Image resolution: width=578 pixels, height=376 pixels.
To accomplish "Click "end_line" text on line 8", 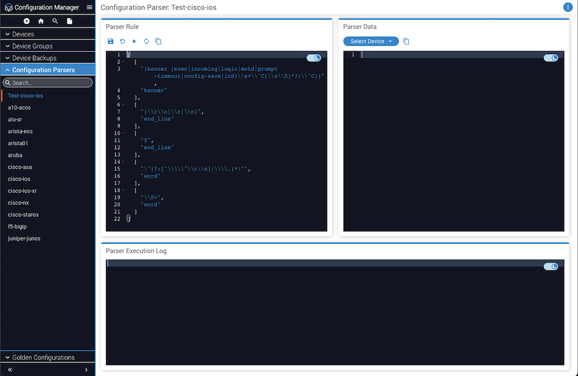I will 157,119.
